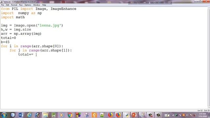Viewport: 210px width, 118px height.
Task: Switch to Firefox icon beside the Notepad++ icon
Action: (x=110, y=115)
